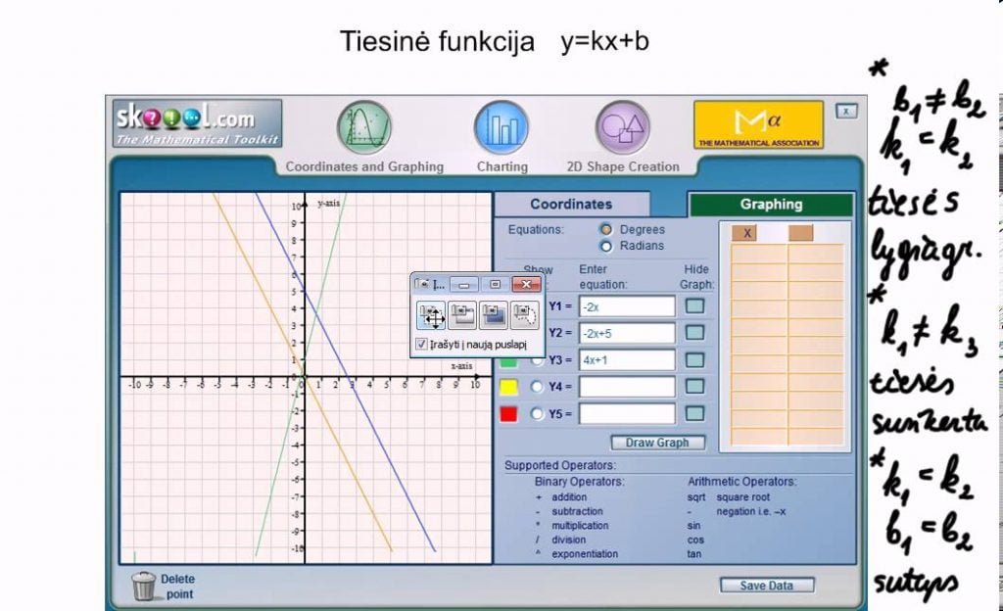Toggle Hide Graph for Y5
Screen dimensions: 1003x611
pos(694,413)
